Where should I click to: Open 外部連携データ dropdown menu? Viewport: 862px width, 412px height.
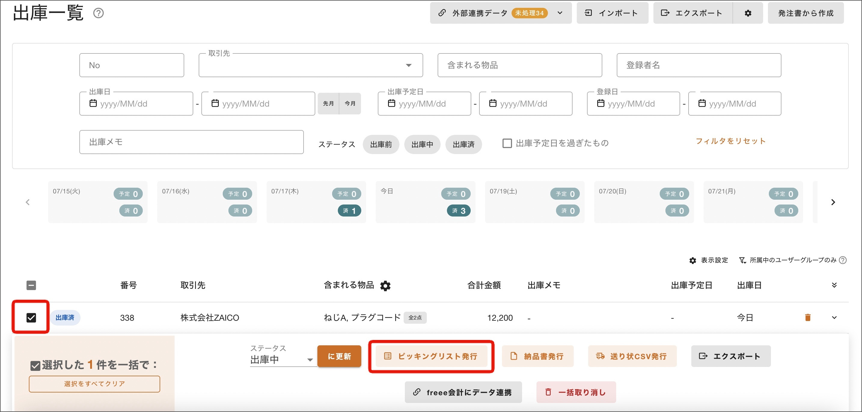tap(501, 13)
